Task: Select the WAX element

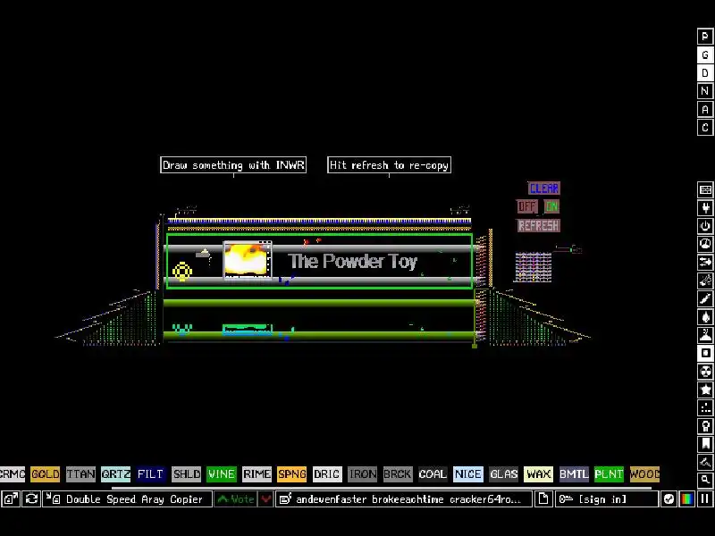Action: (x=539, y=474)
